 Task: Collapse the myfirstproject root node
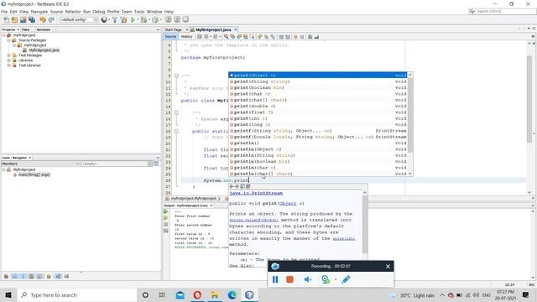click(x=3, y=35)
